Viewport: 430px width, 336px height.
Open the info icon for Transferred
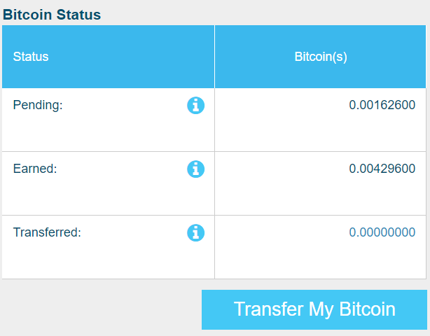(195, 232)
